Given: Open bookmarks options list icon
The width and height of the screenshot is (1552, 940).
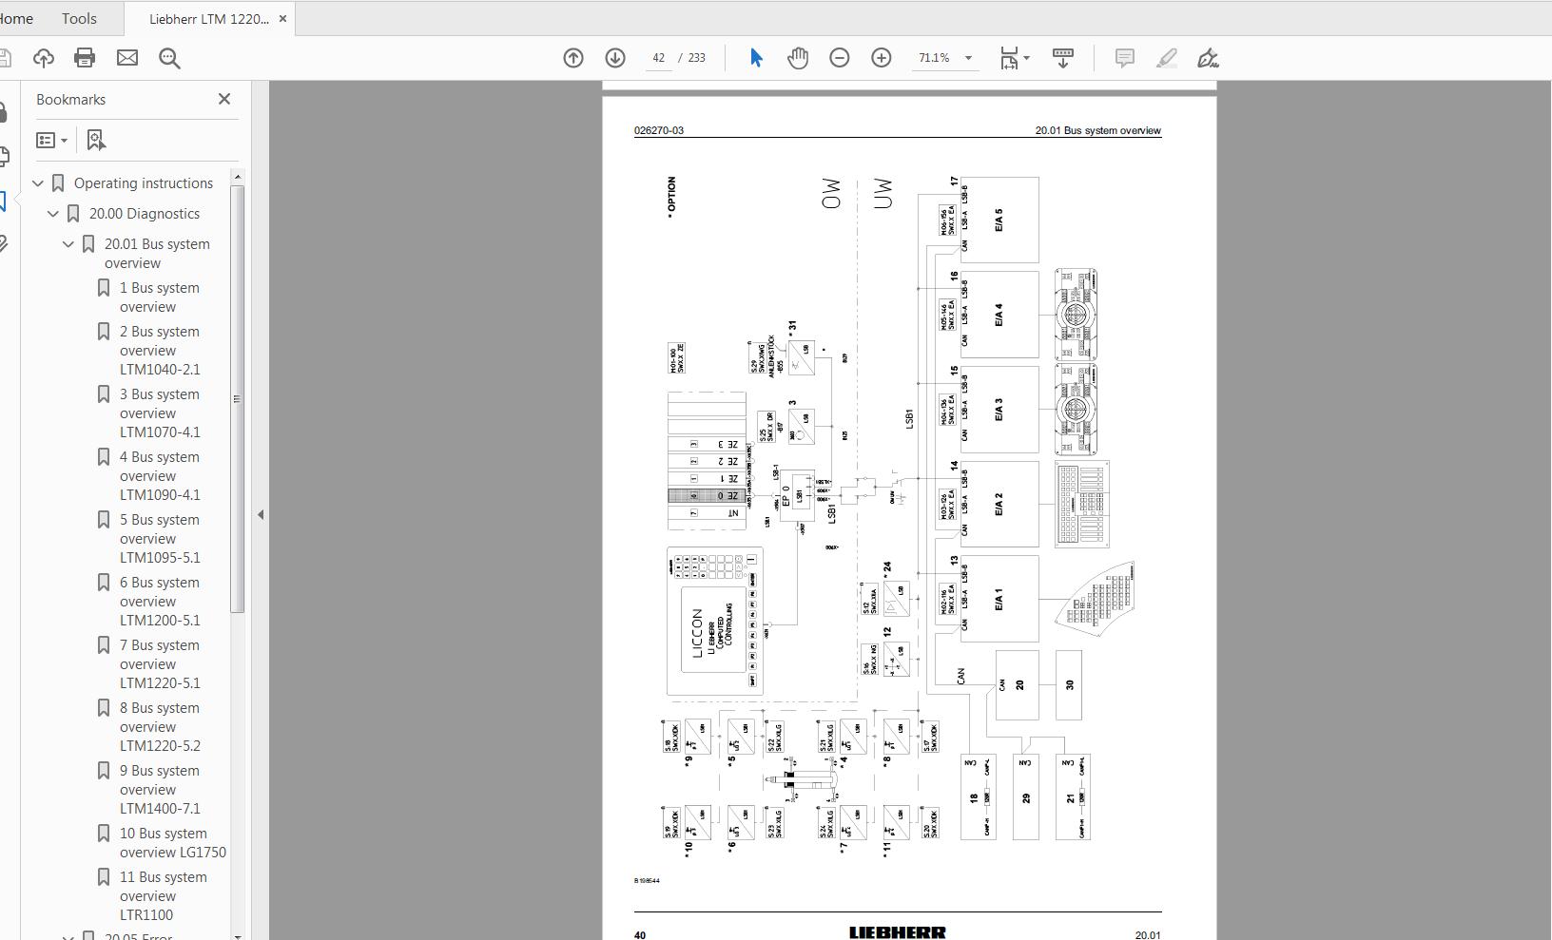Looking at the screenshot, I should pos(51,140).
